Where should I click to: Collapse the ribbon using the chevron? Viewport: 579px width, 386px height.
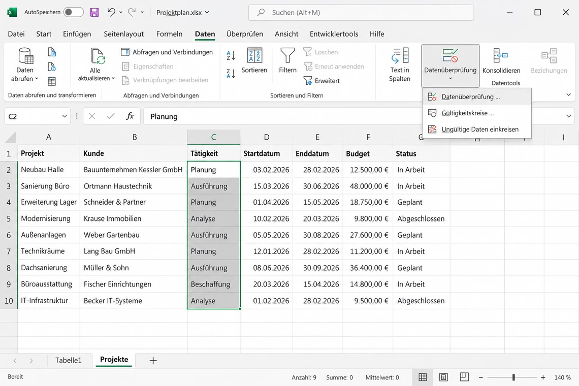pos(569,95)
